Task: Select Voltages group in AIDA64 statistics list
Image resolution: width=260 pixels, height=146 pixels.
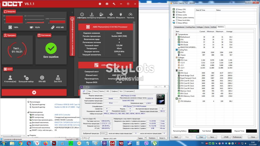Action: coord(181,58)
